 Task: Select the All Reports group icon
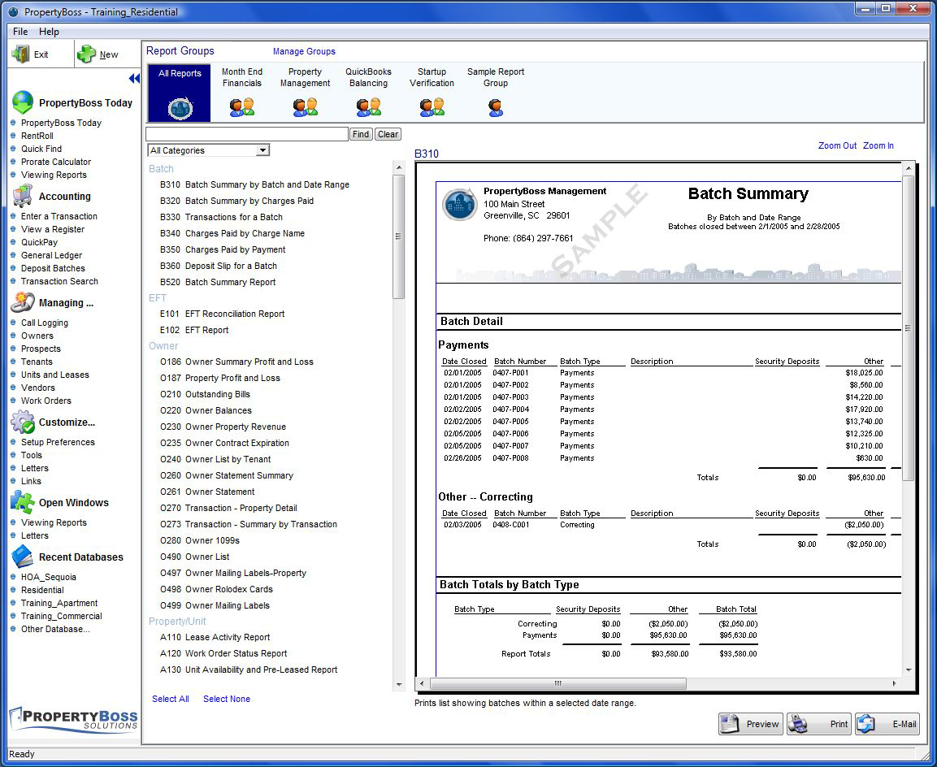click(x=180, y=107)
